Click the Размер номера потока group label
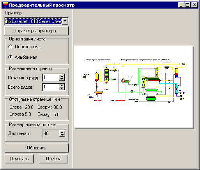 click(32, 124)
